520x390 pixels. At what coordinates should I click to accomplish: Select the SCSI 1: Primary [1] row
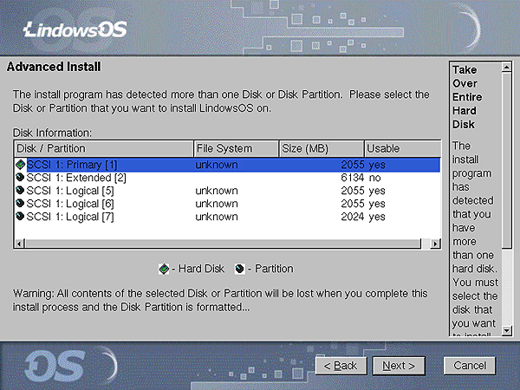[227, 165]
